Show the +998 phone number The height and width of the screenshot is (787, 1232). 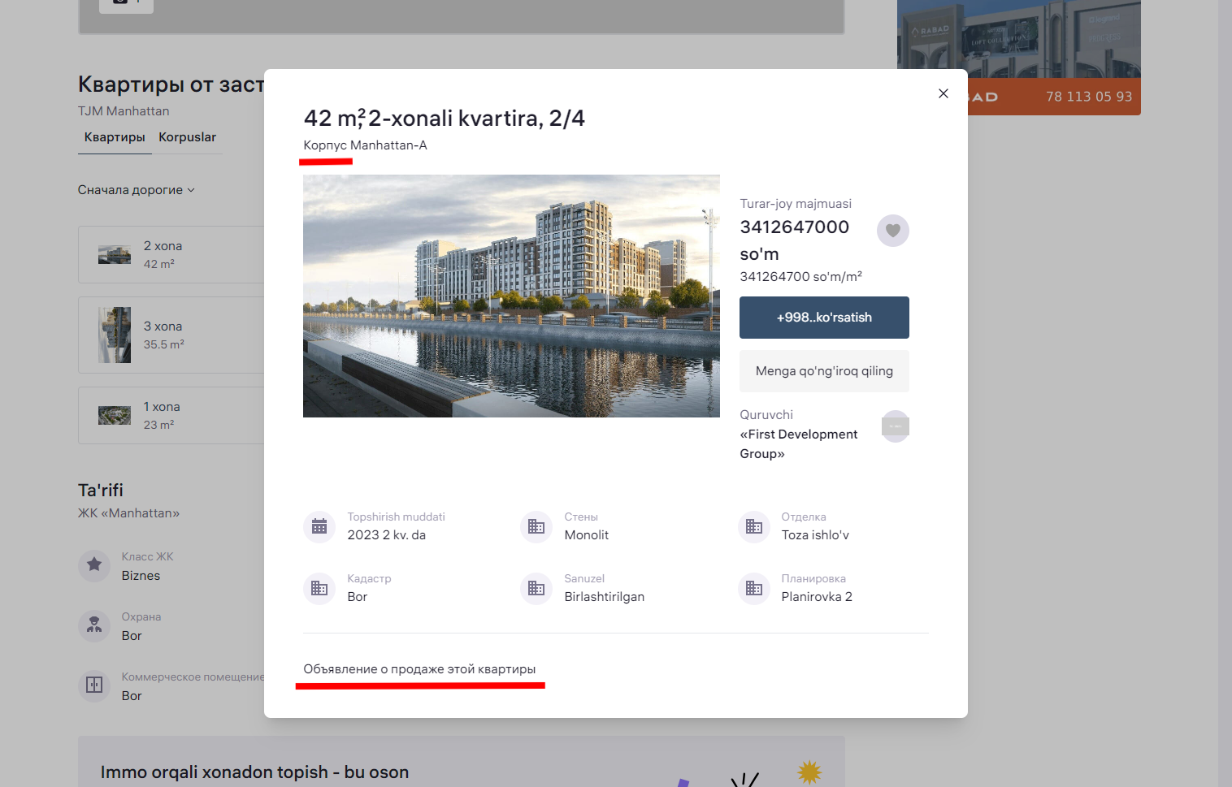[x=824, y=318]
